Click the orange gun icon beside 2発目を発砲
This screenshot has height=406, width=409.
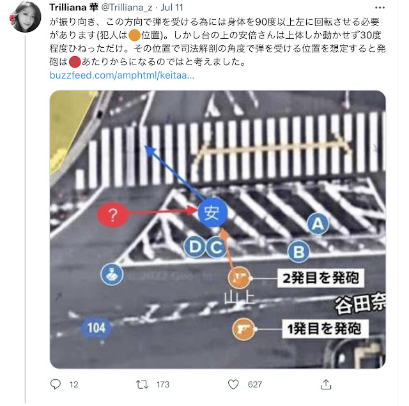pos(239,278)
